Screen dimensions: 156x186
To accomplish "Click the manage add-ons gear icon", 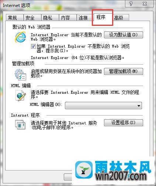I will click(x=20, y=75).
